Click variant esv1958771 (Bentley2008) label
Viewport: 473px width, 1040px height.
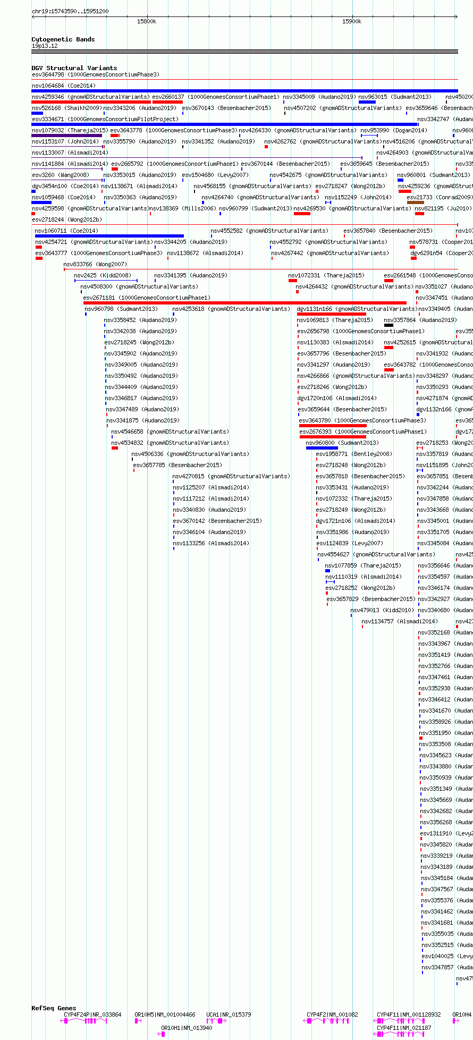(354, 454)
